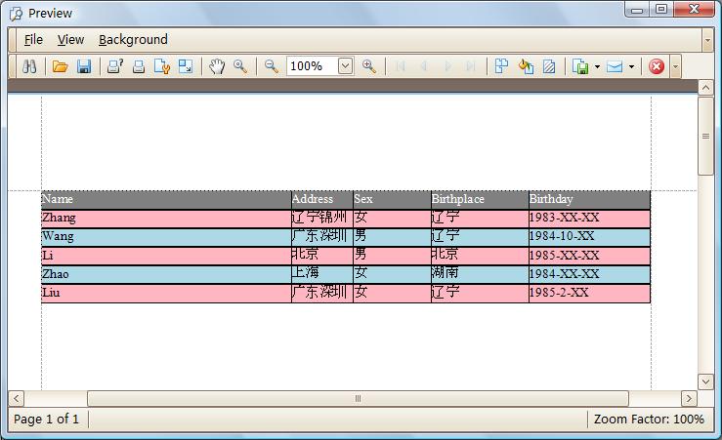Click the Zoom Factor: 100% status text
The image size is (722, 440).
(649, 420)
